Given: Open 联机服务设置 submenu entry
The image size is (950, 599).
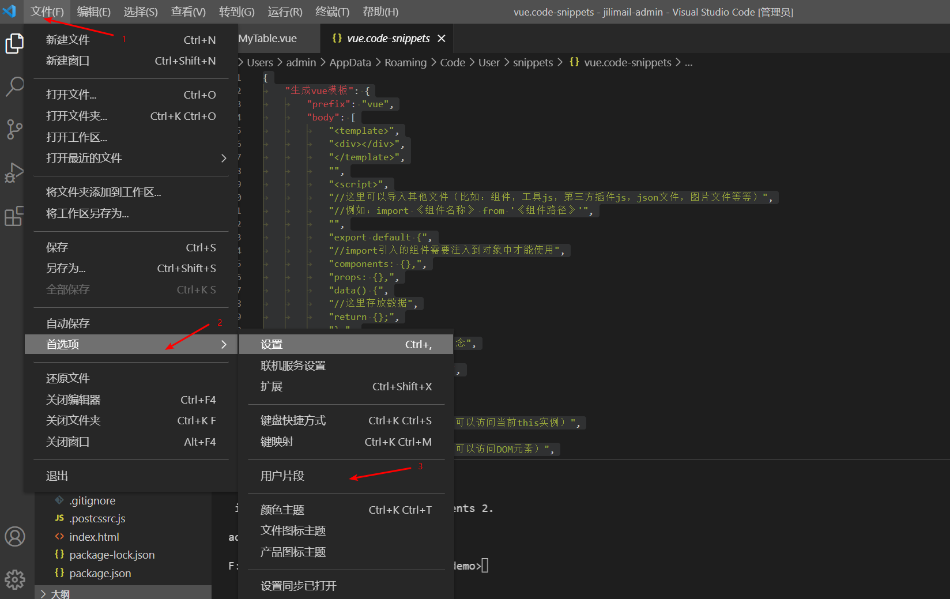Looking at the screenshot, I should pyautogui.click(x=346, y=366).
